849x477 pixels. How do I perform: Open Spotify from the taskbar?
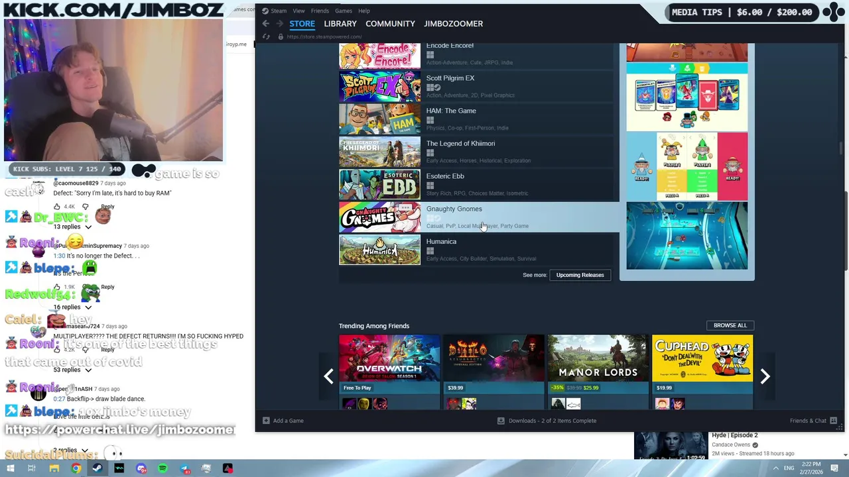163,468
